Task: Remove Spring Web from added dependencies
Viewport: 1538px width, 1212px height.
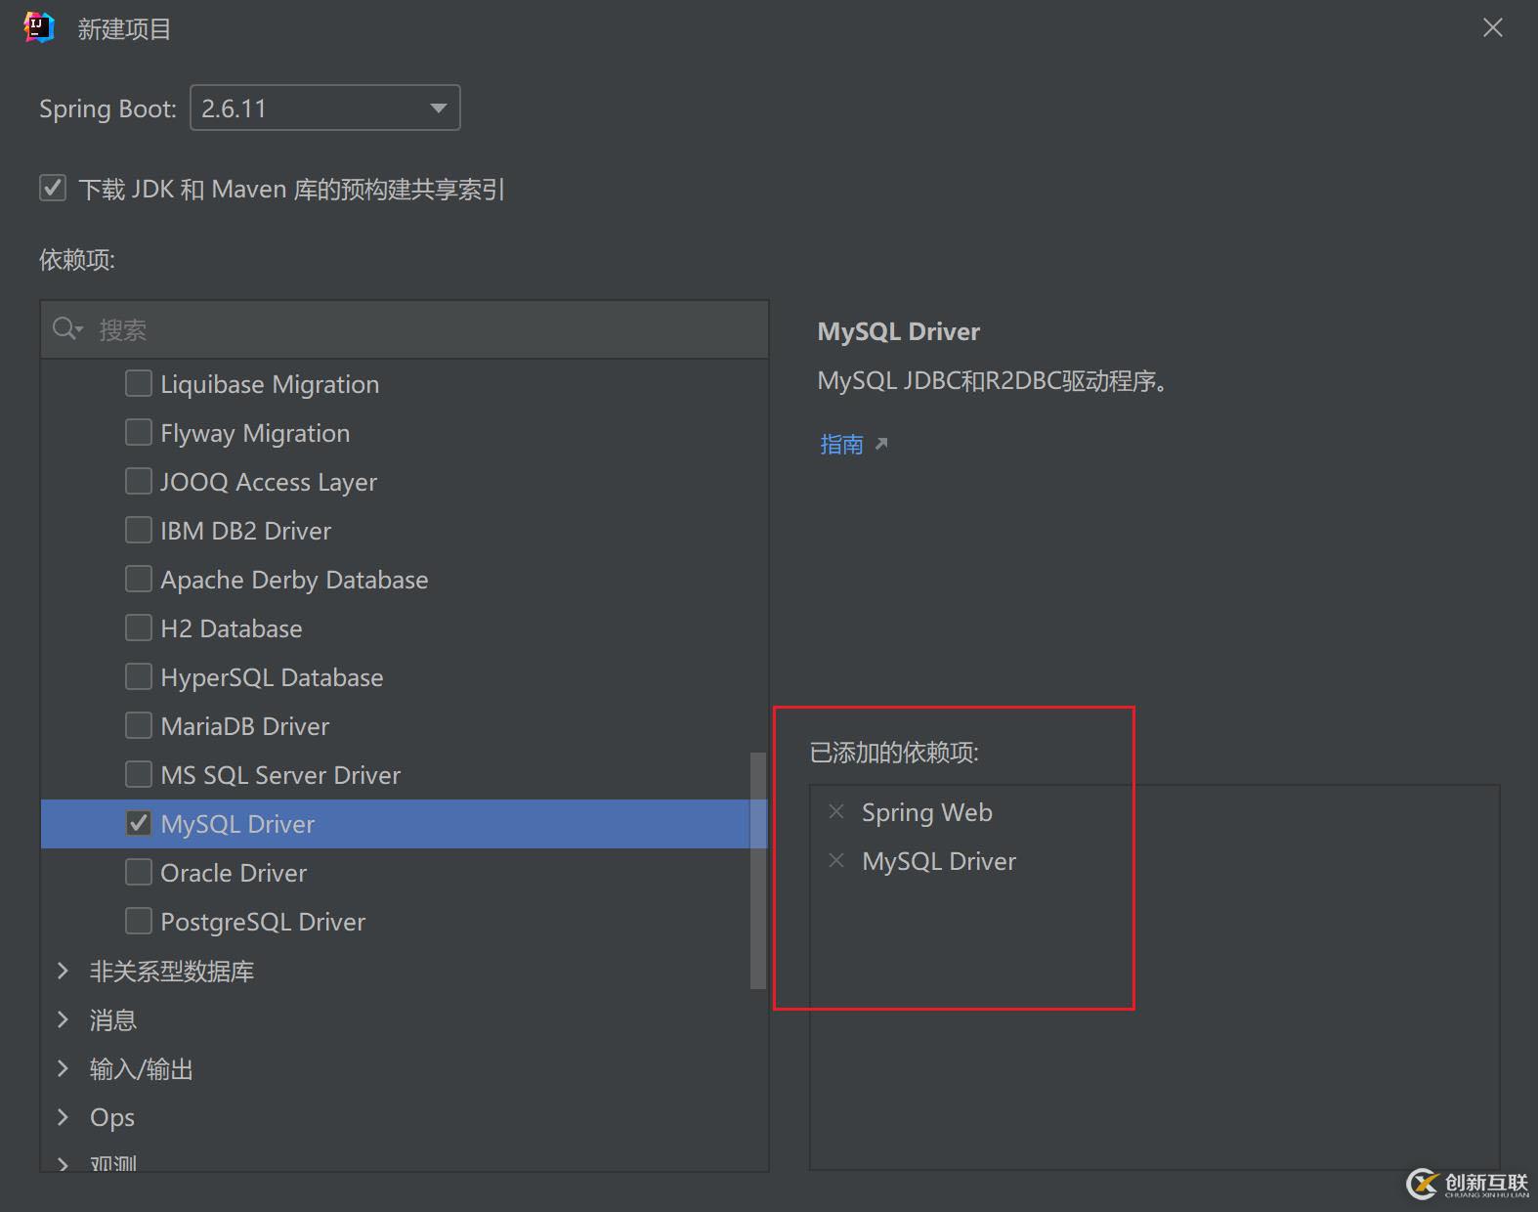Action: click(836, 811)
